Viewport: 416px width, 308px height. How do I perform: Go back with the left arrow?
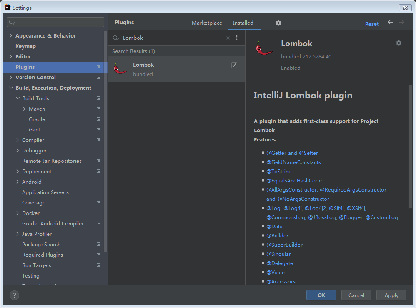(x=390, y=22)
